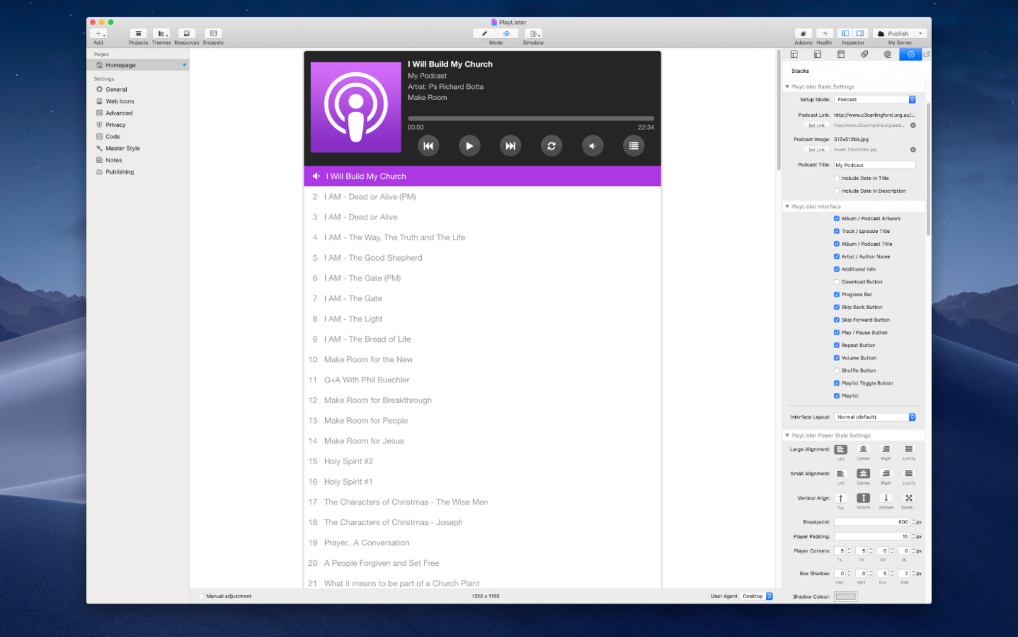
Task: Toggle the left sidebar via Inspector icon
Action: tap(845, 33)
